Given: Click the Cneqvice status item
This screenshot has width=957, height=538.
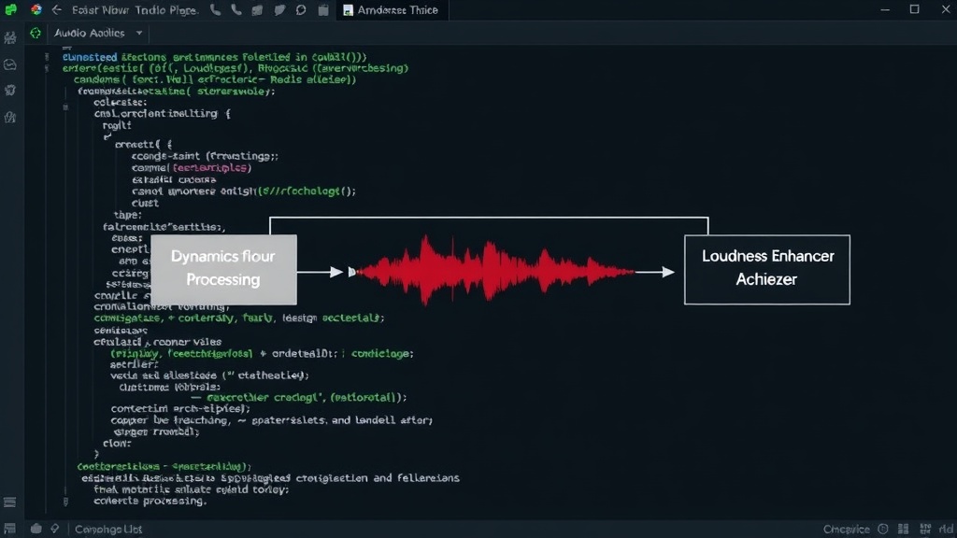Looking at the screenshot, I should [846, 529].
